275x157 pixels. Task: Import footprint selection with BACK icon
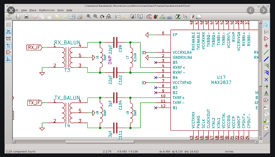click(198, 17)
